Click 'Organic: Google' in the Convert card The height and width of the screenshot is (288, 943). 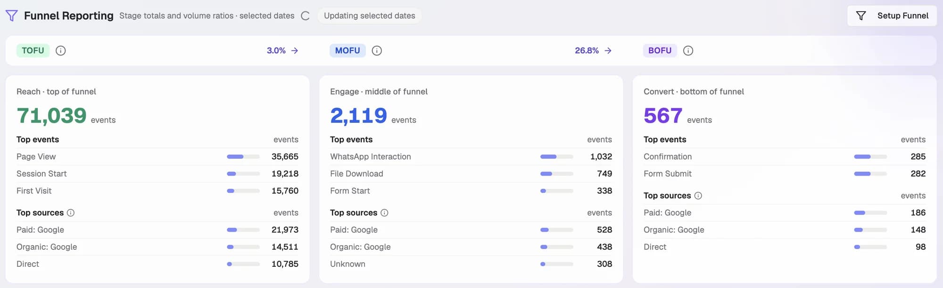click(674, 230)
